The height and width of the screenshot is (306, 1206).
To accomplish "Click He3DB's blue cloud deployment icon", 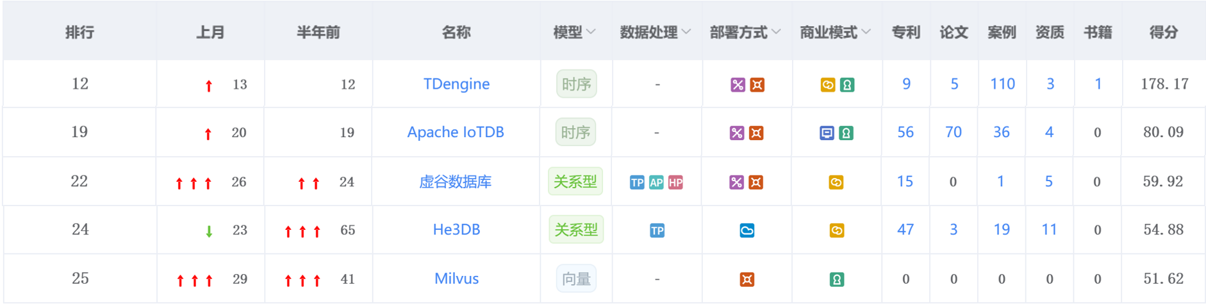I will (747, 230).
